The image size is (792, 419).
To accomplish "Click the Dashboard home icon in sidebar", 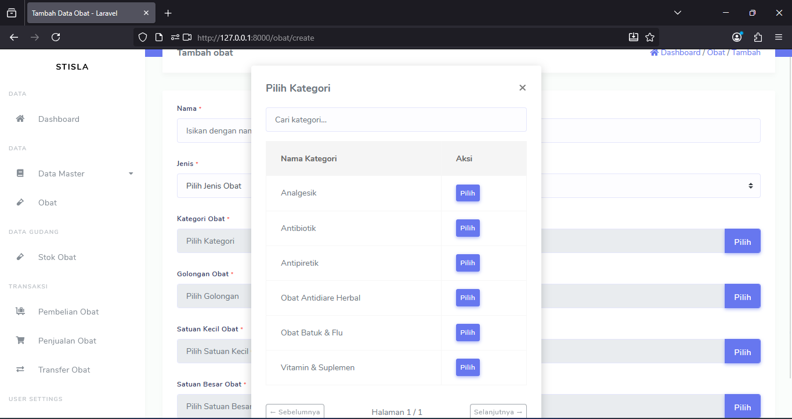I will pyautogui.click(x=20, y=119).
